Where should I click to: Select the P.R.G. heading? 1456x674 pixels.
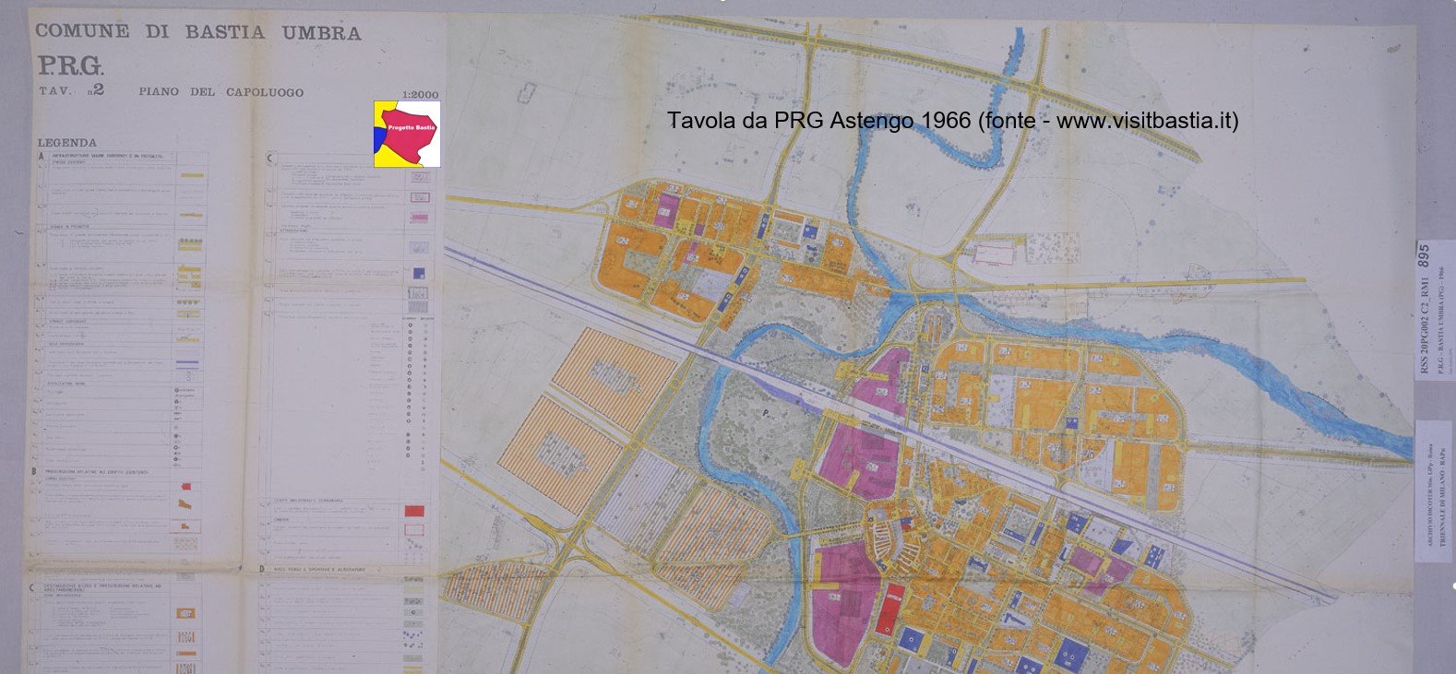72,66
